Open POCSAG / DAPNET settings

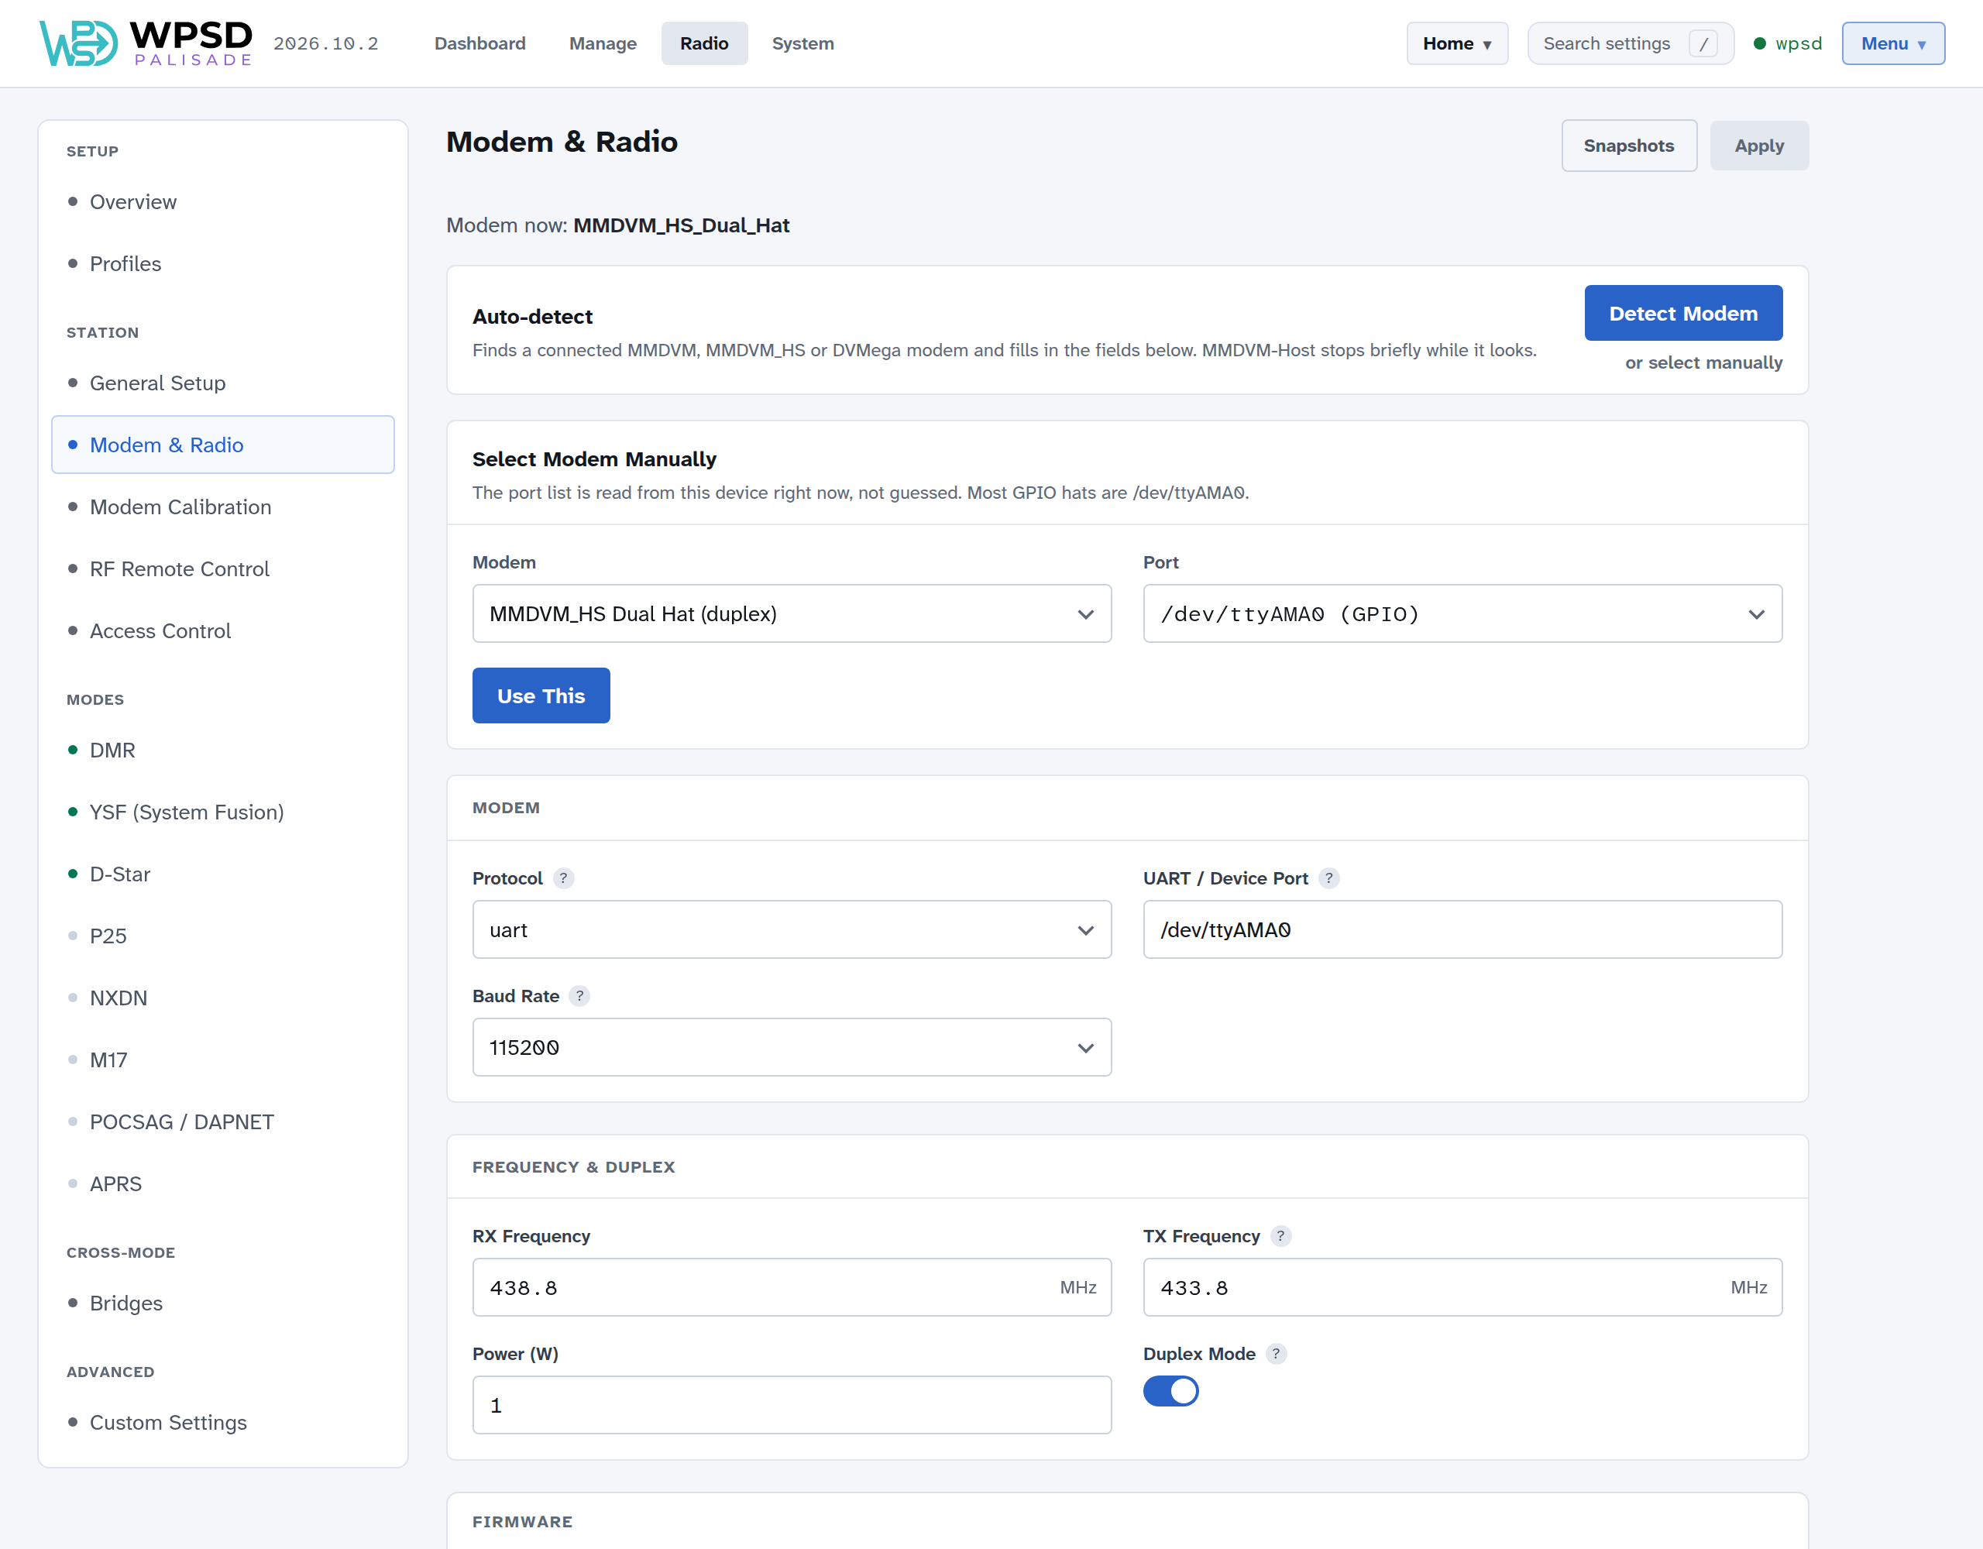click(x=223, y=1122)
